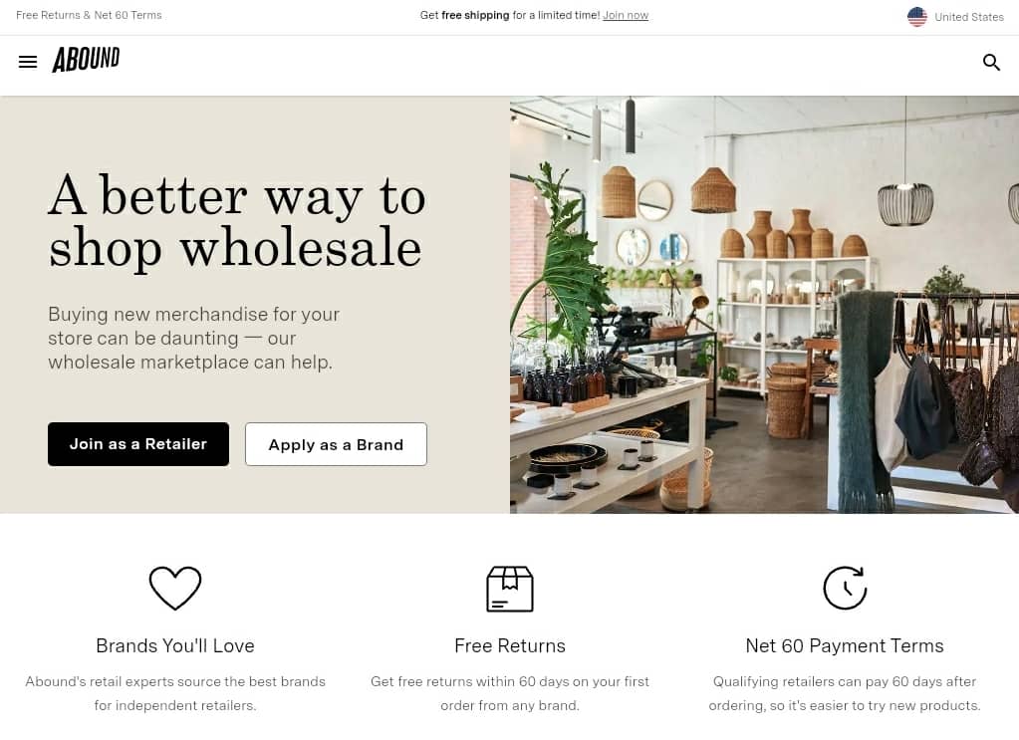Viewport: 1019px width, 740px height.
Task: Open the hamburger menu icon
Action: [x=28, y=62]
